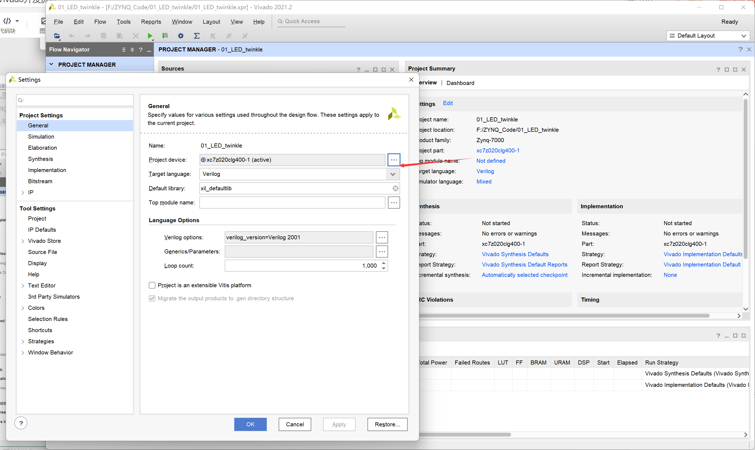The image size is (755, 450).
Task: Click the Settings search field
Action: point(75,100)
